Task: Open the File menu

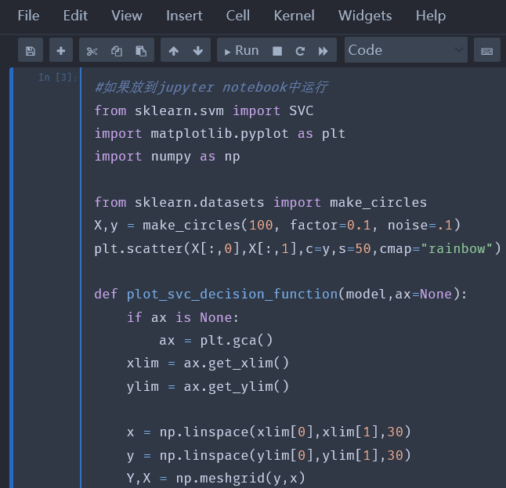Action: click(28, 16)
